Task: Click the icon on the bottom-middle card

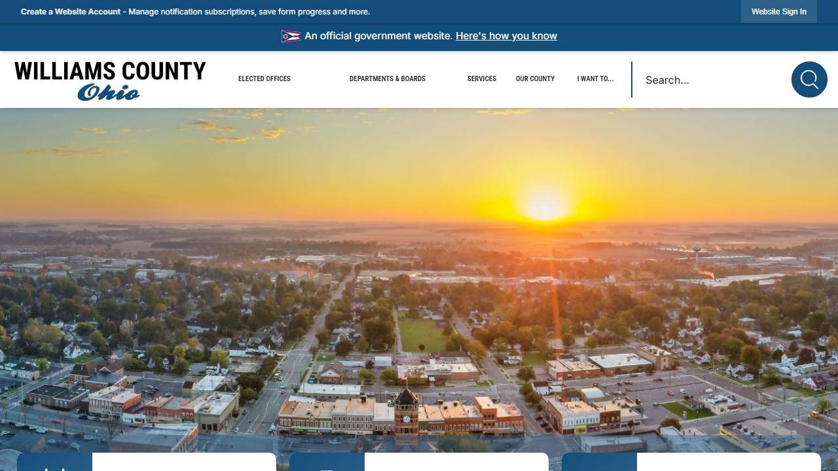Action: pos(327,464)
